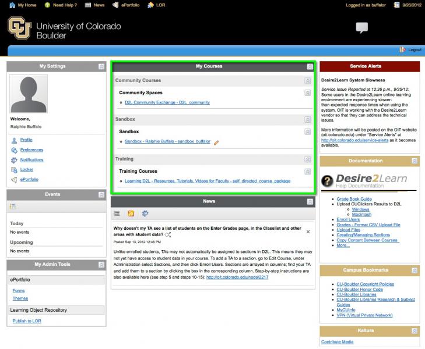425x349 pixels.
Task: Open the Enroll Users documentation link
Action: pyautogui.click(x=348, y=219)
